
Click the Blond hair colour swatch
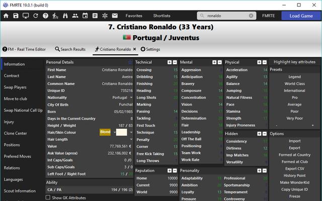(x=105, y=132)
